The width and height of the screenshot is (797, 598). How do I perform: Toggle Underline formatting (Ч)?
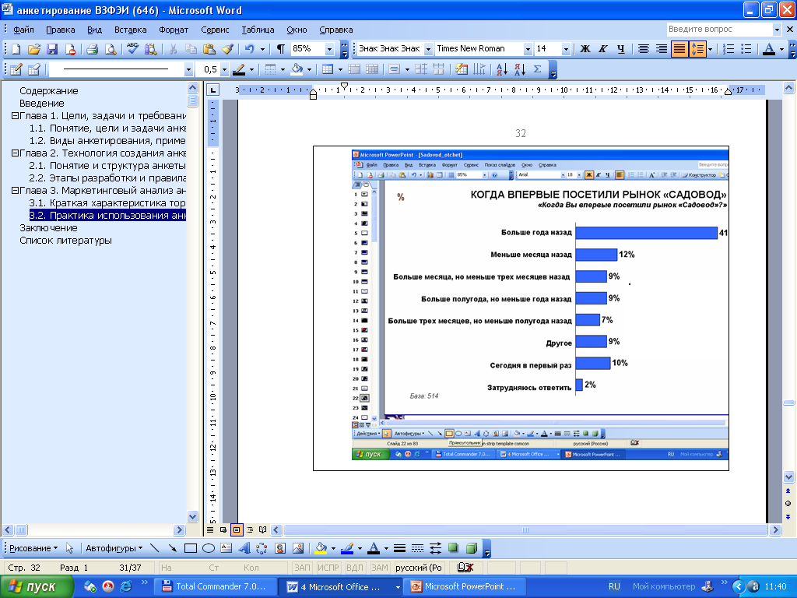(620, 49)
